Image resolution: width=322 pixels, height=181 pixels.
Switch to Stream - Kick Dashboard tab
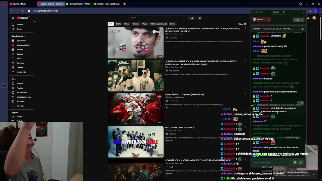tap(107, 4)
